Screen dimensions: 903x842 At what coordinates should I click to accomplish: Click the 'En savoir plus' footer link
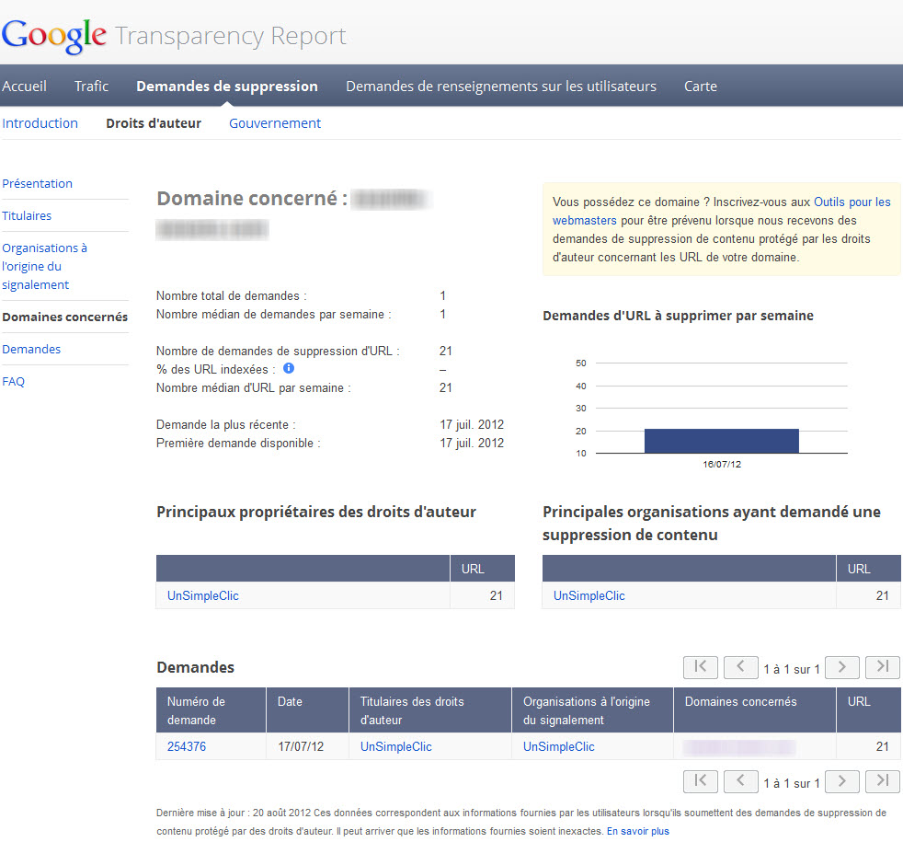pos(637,831)
